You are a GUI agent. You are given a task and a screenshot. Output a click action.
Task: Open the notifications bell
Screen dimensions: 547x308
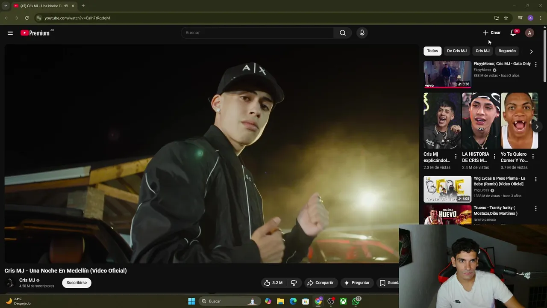(x=513, y=33)
